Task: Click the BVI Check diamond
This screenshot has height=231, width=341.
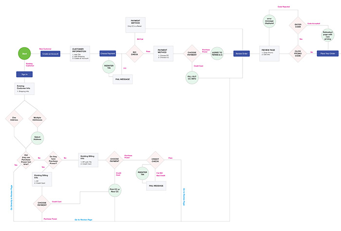Action: [x=134, y=53]
